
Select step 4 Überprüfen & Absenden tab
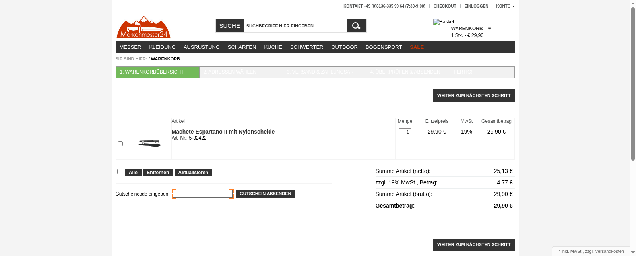point(408,72)
